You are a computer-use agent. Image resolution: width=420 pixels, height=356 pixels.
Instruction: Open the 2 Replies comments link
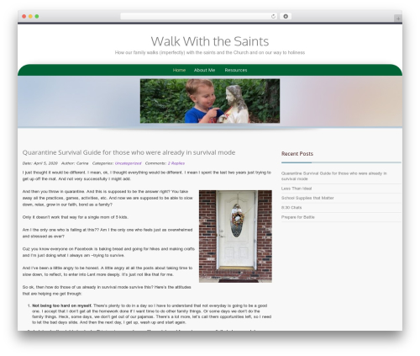click(176, 163)
